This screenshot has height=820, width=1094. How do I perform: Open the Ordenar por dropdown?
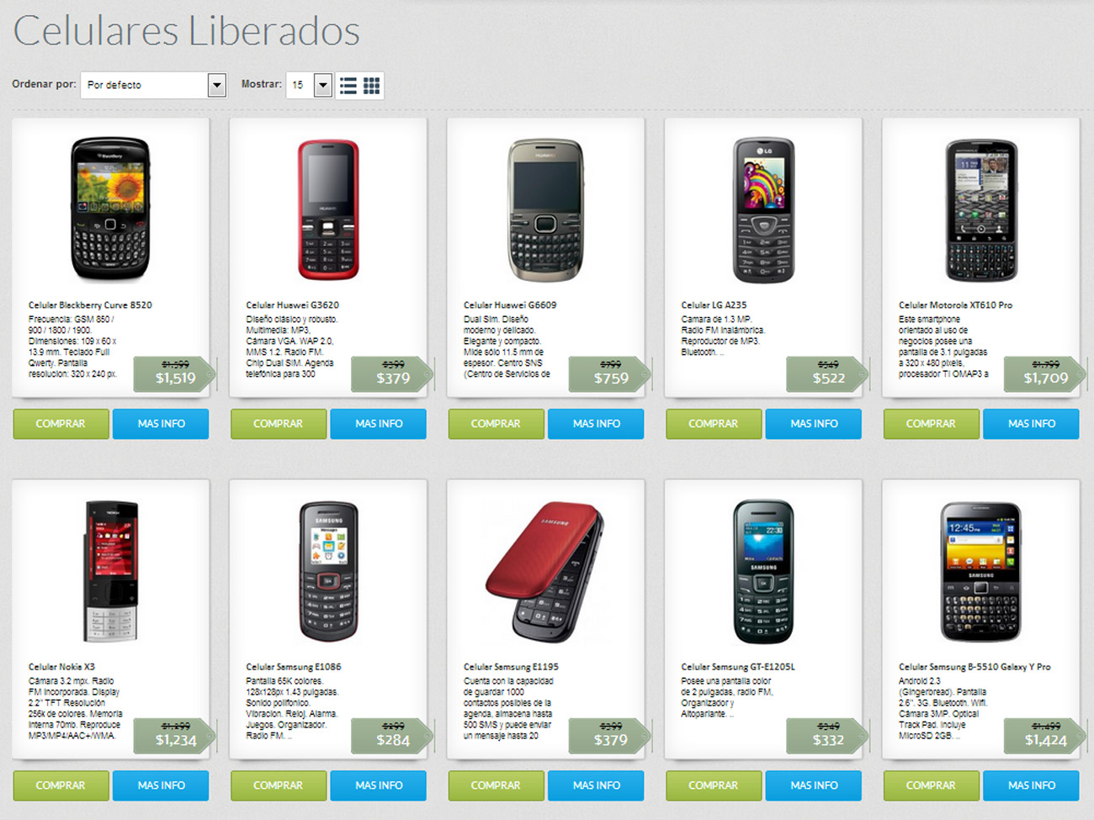(x=154, y=85)
